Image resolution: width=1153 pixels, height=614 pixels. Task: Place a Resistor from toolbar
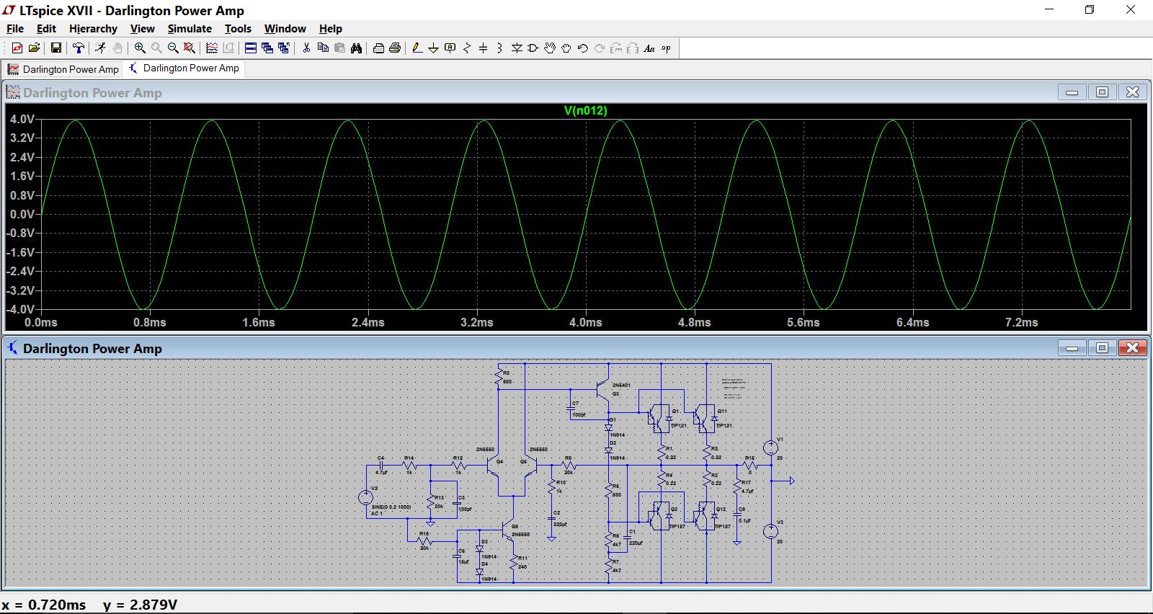(x=467, y=48)
